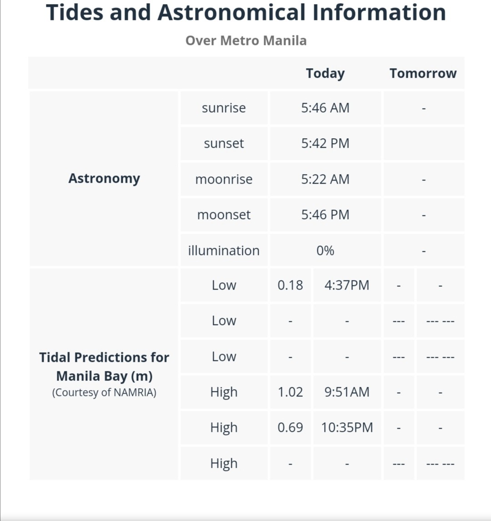The image size is (491, 521).
Task: Click the moonrise row label
Action: coord(224,180)
